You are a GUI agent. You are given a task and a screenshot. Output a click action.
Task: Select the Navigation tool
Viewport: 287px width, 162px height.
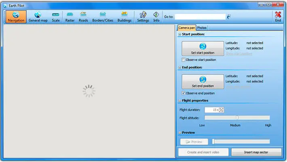point(16,17)
